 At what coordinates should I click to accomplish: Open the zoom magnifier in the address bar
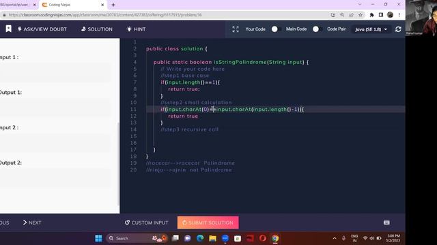point(342,15)
